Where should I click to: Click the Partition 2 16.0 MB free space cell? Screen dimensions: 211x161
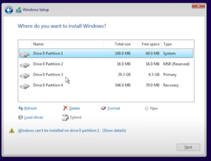[153, 64]
